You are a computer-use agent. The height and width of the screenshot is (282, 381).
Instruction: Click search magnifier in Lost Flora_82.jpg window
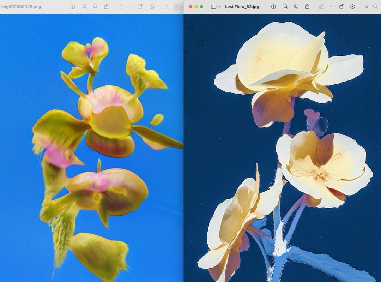[375, 7]
